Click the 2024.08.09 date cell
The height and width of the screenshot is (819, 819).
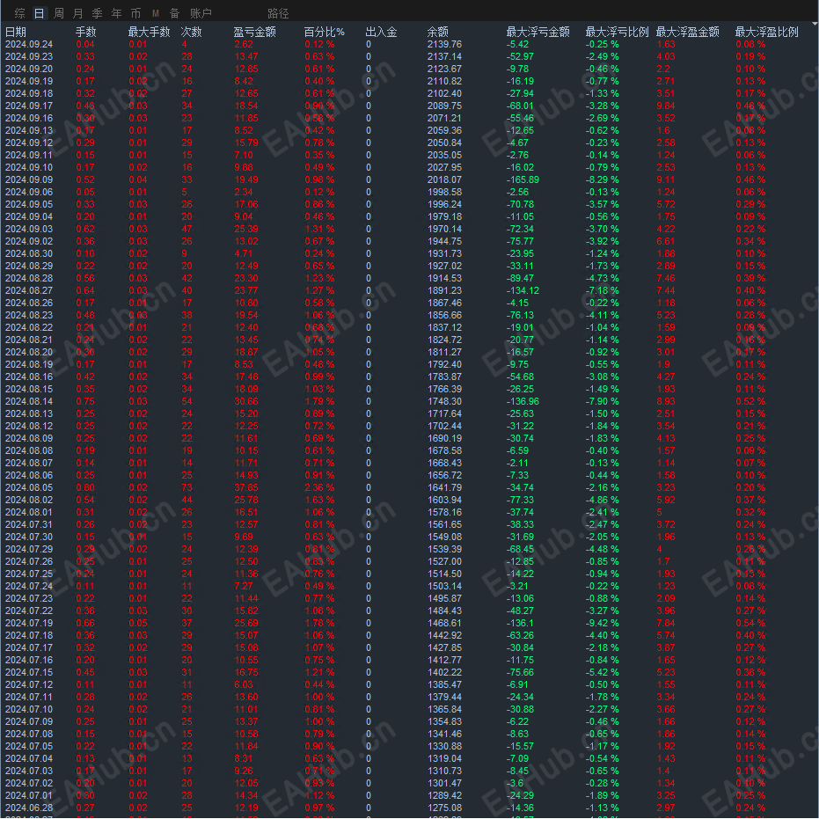click(x=29, y=438)
